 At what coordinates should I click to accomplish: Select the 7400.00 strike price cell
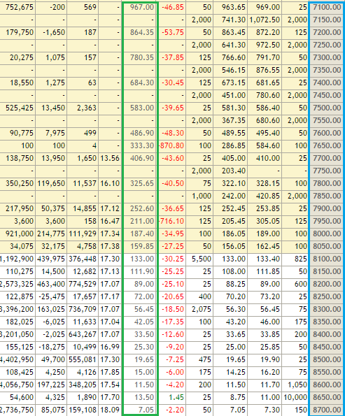pyautogui.click(x=327, y=83)
